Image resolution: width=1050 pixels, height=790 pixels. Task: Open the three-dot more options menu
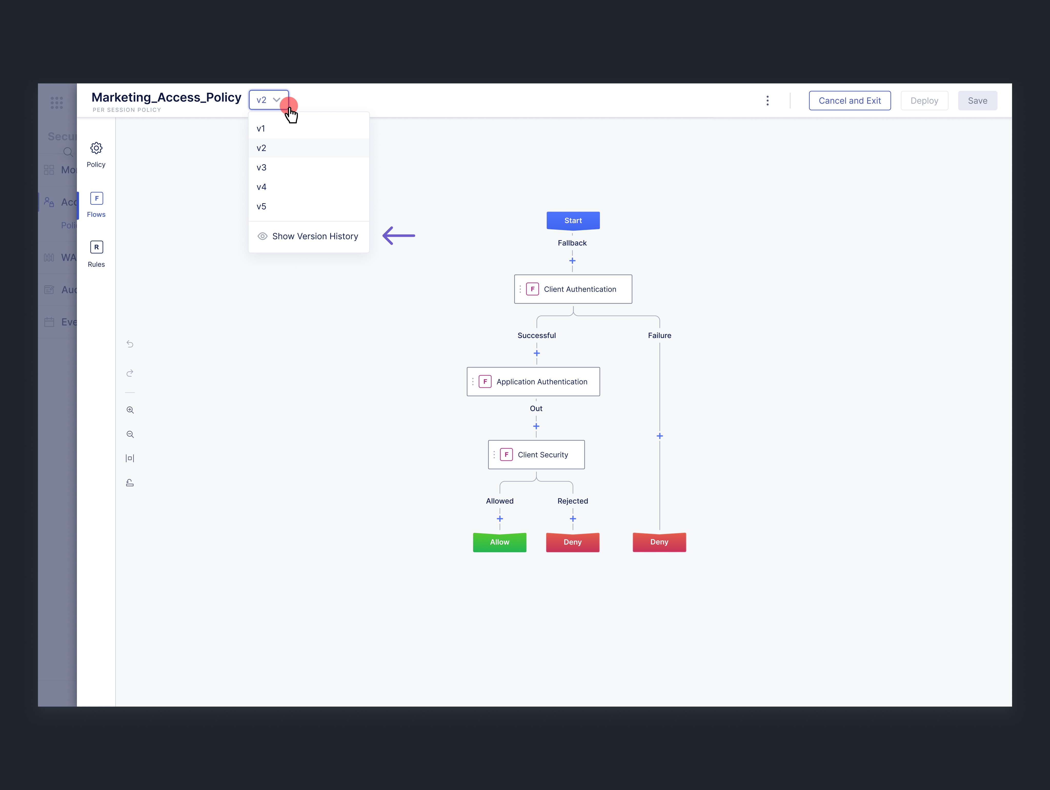pyautogui.click(x=768, y=101)
